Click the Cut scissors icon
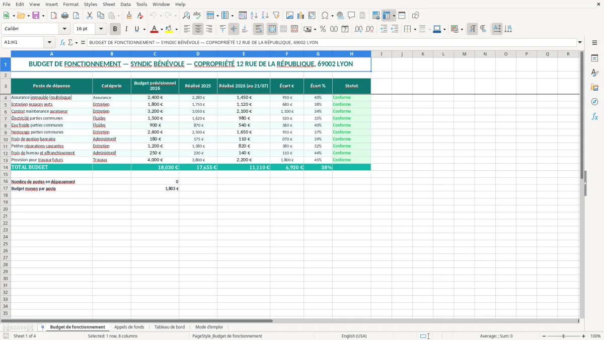Viewport: 604px width, 340px height. click(x=90, y=16)
